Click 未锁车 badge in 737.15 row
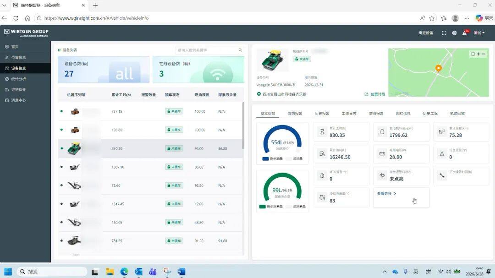 click(174, 111)
